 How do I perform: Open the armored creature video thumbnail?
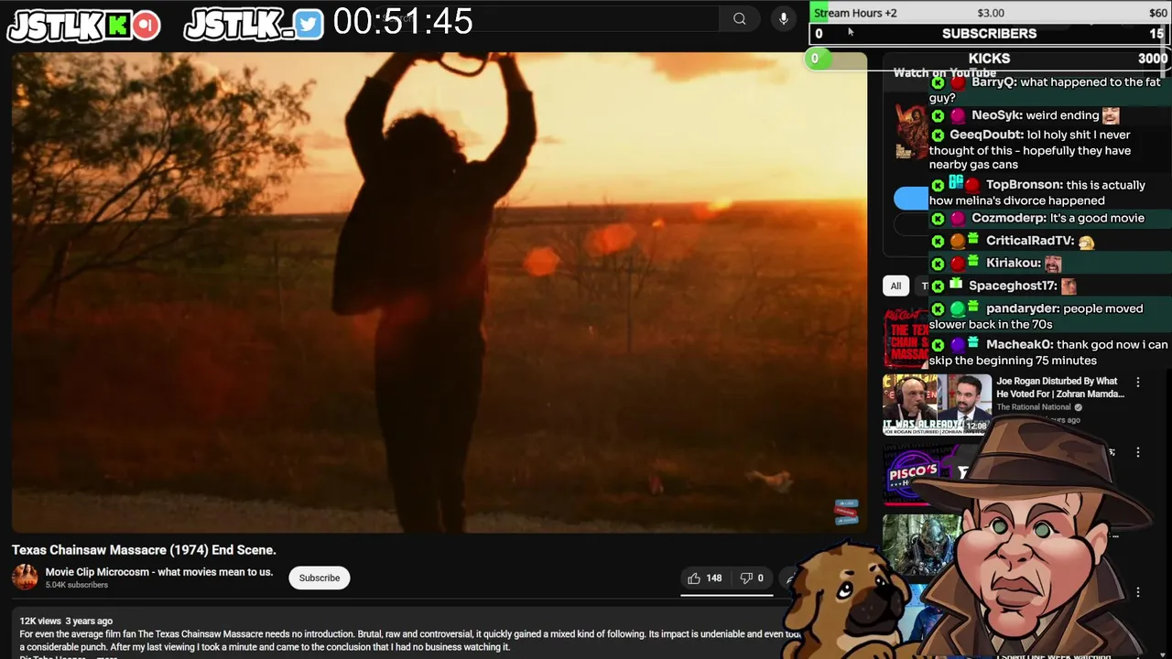point(921,545)
